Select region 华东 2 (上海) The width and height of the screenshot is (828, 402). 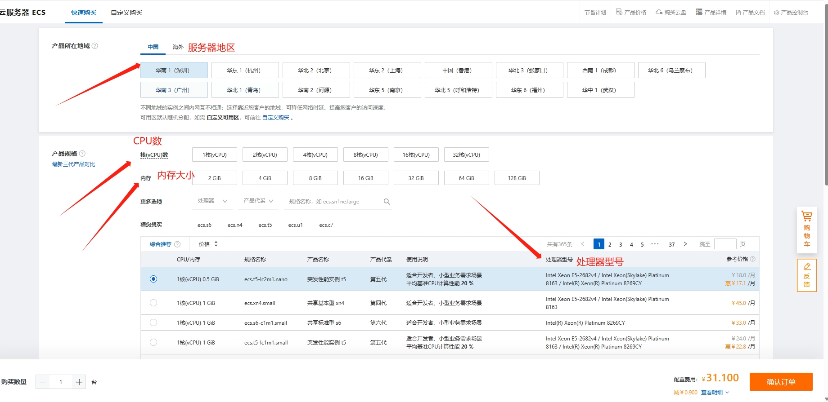point(387,70)
